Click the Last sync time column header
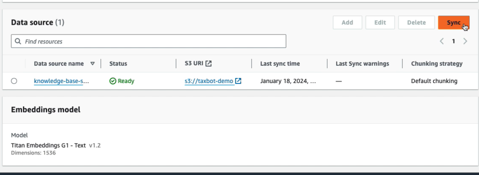Screen dimensions: 479x175 pos(280,64)
